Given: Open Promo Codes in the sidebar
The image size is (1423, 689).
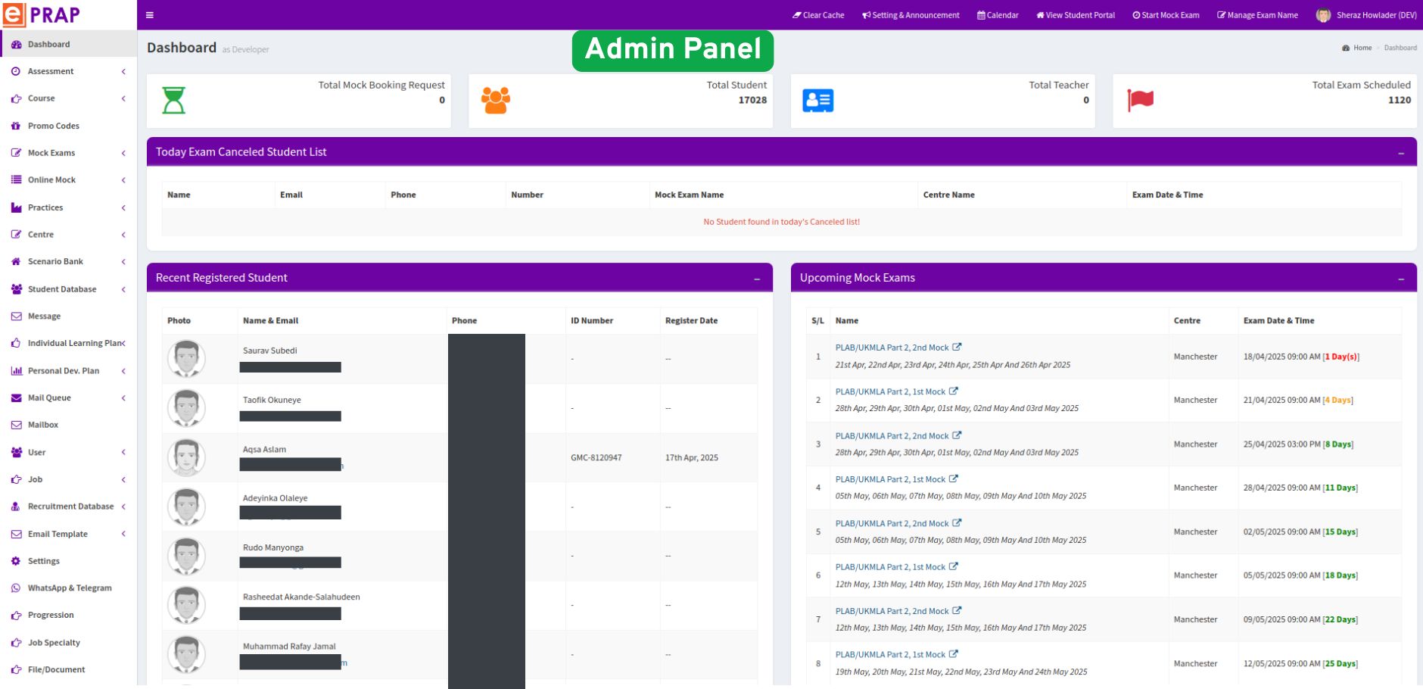Looking at the screenshot, I should click(53, 126).
